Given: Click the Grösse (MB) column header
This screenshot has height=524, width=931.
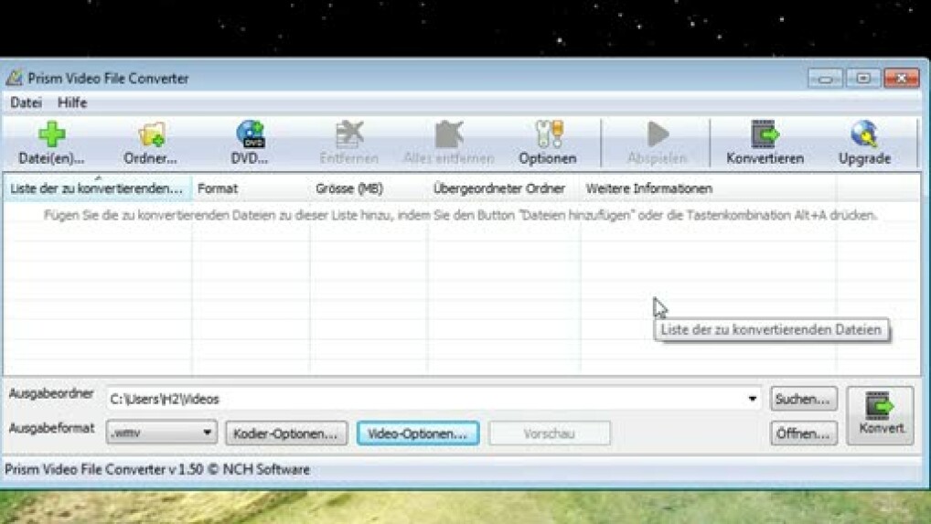Looking at the screenshot, I should [x=349, y=188].
